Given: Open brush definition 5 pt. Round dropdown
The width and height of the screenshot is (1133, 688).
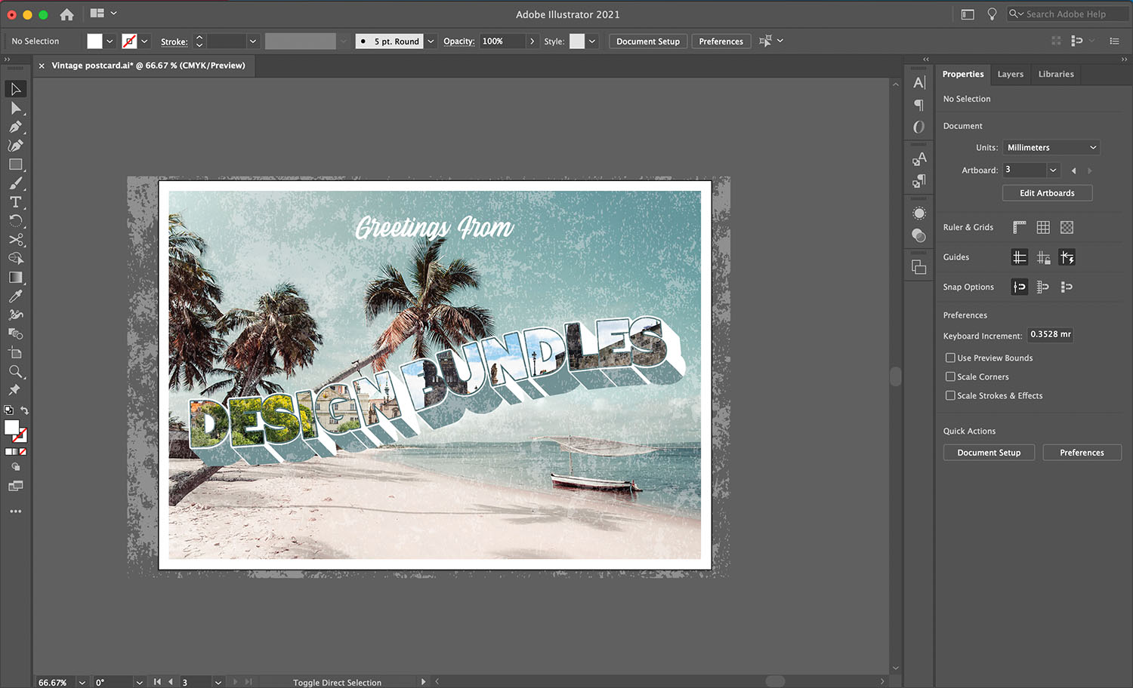Looking at the screenshot, I should pyautogui.click(x=431, y=41).
